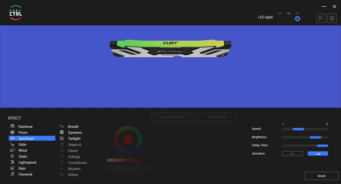
Task: Click the red color shade bar
Action: [x=128, y=160]
